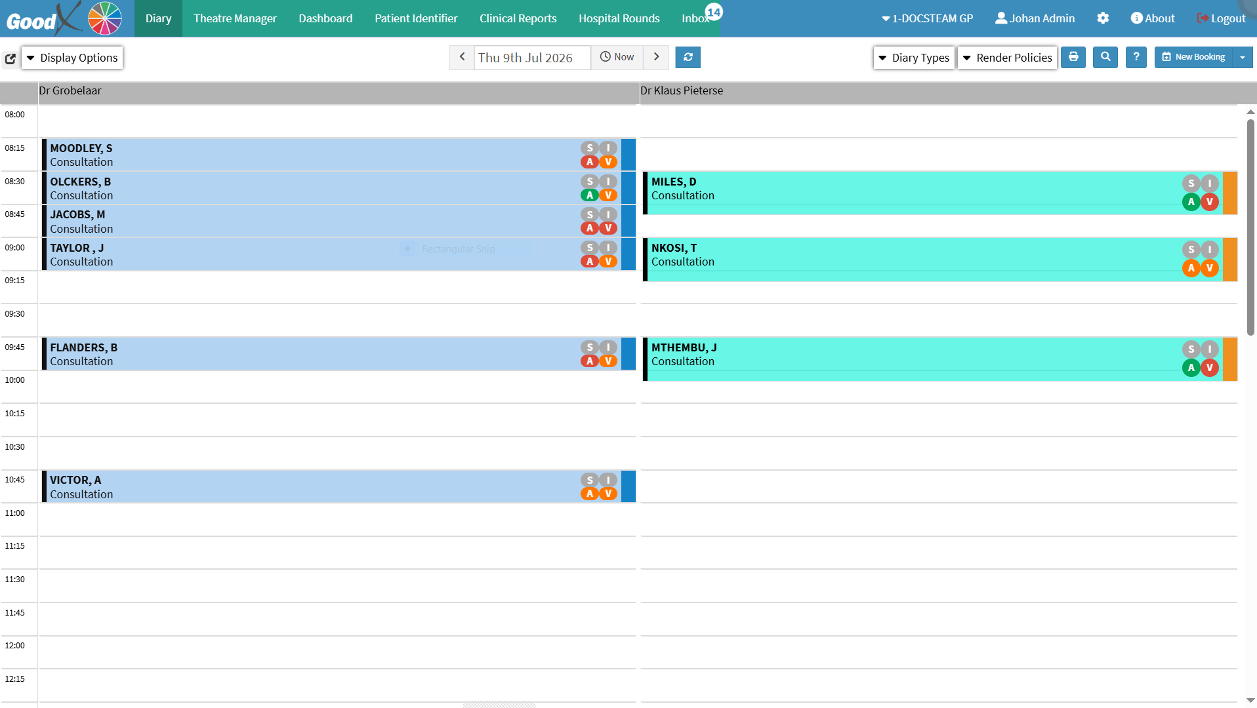
Task: Click I status badge for NKOSI, T
Action: [1210, 250]
